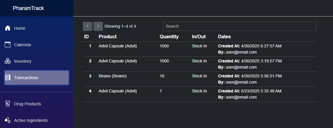Click the Quantity column header
333x128 pixels.
click(169, 37)
